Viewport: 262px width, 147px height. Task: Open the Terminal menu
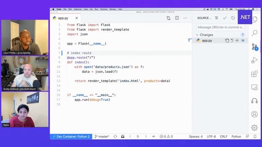coord(104,9)
